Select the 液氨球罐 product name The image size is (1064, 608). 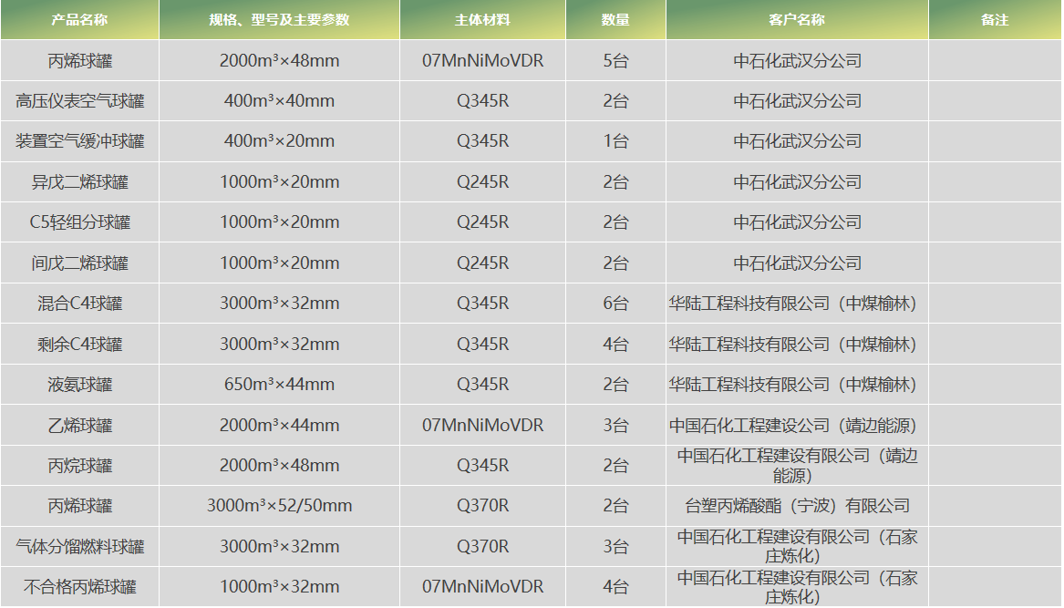click(x=79, y=385)
